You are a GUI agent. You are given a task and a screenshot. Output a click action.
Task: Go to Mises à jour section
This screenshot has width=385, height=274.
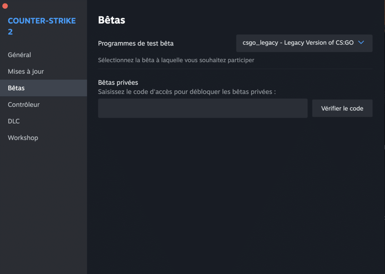[x=43, y=72]
